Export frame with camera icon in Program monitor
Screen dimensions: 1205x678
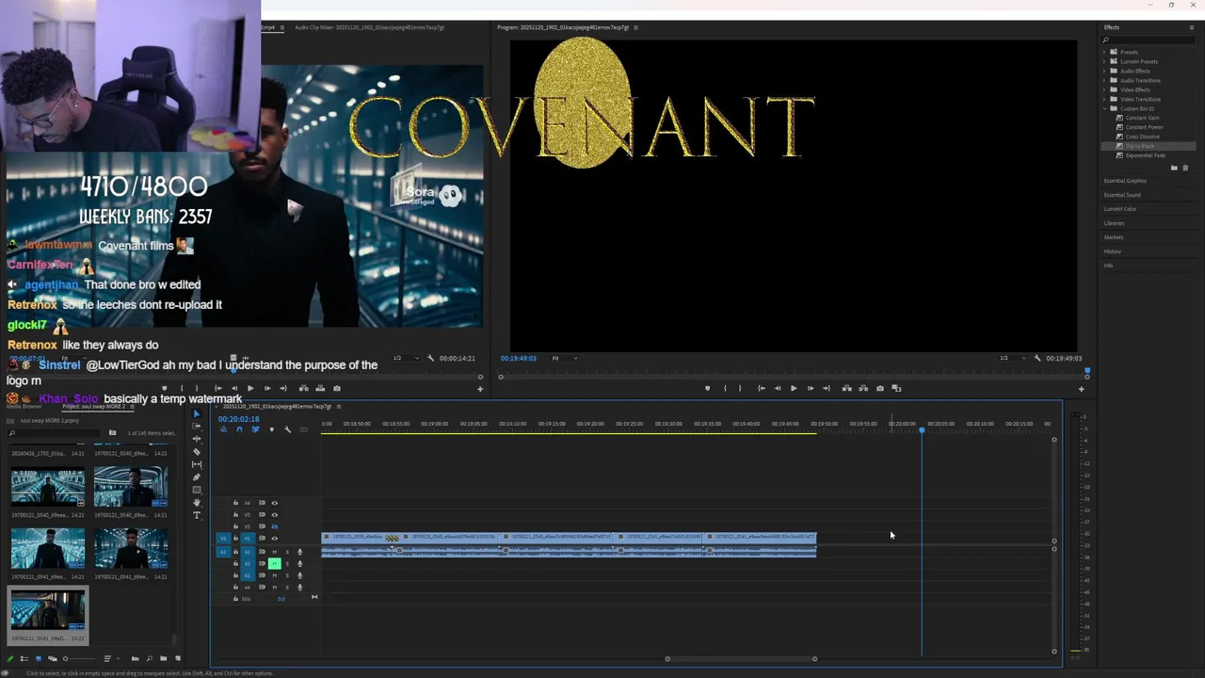coord(880,388)
